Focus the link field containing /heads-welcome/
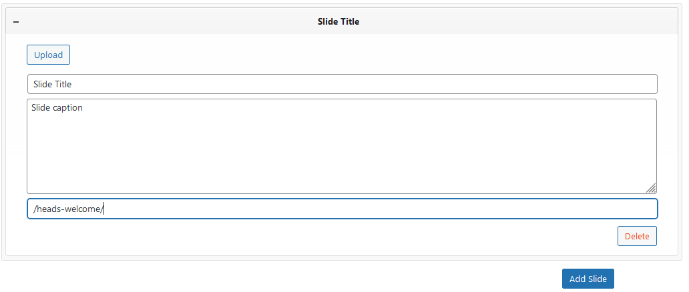This screenshot has width=689, height=292. pos(342,209)
